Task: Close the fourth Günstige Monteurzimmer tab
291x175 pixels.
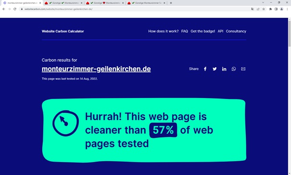Action: (164, 3)
